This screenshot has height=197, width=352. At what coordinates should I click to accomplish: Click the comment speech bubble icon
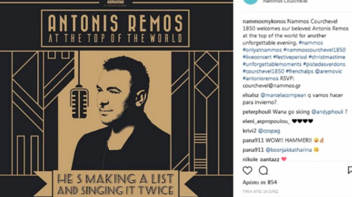point(263,171)
